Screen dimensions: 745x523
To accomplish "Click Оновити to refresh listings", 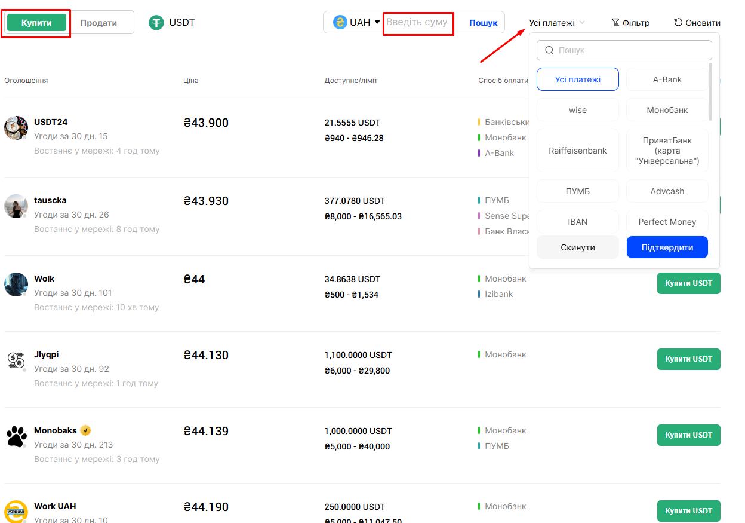I will click(697, 23).
